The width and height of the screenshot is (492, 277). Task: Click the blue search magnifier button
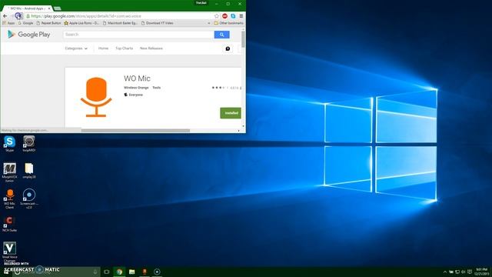click(222, 35)
